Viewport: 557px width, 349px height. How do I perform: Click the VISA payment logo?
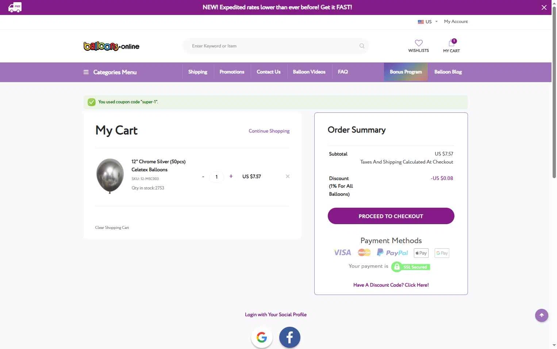(x=342, y=253)
